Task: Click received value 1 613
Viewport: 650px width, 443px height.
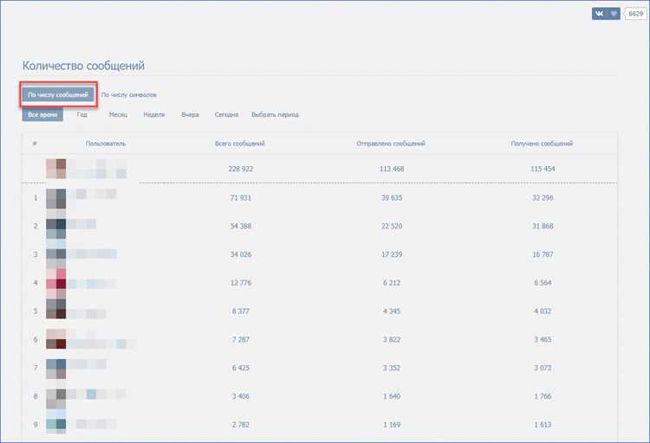Action: point(543,425)
